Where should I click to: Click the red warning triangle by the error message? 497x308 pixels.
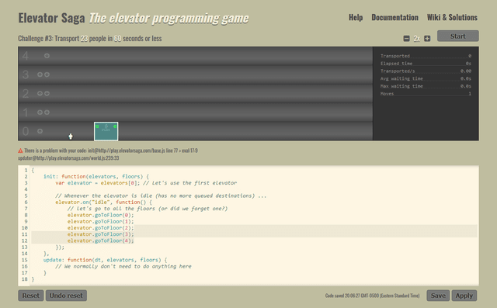point(20,151)
